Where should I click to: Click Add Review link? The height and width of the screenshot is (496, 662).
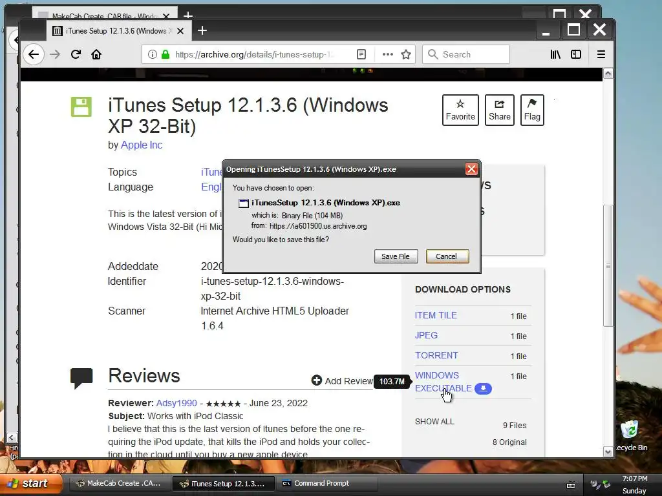tap(342, 381)
